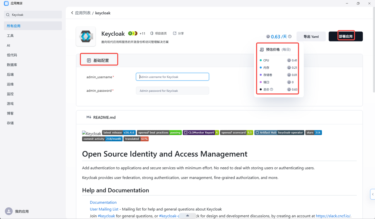
Task: Click the contributor avatars next to Keycloak
Action: (133, 33)
